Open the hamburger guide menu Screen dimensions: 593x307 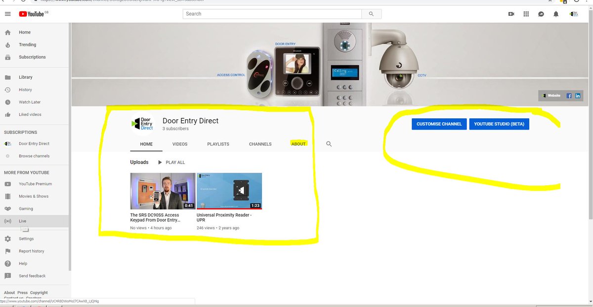pyautogui.click(x=7, y=14)
